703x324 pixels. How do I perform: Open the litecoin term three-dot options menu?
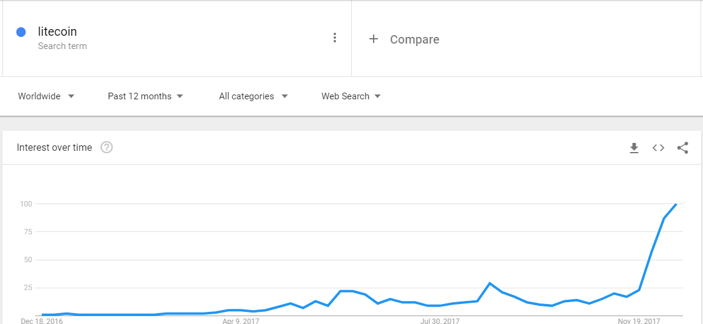[x=334, y=38]
